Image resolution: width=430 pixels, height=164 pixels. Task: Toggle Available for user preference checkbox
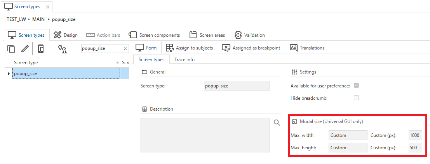[x=356, y=85]
